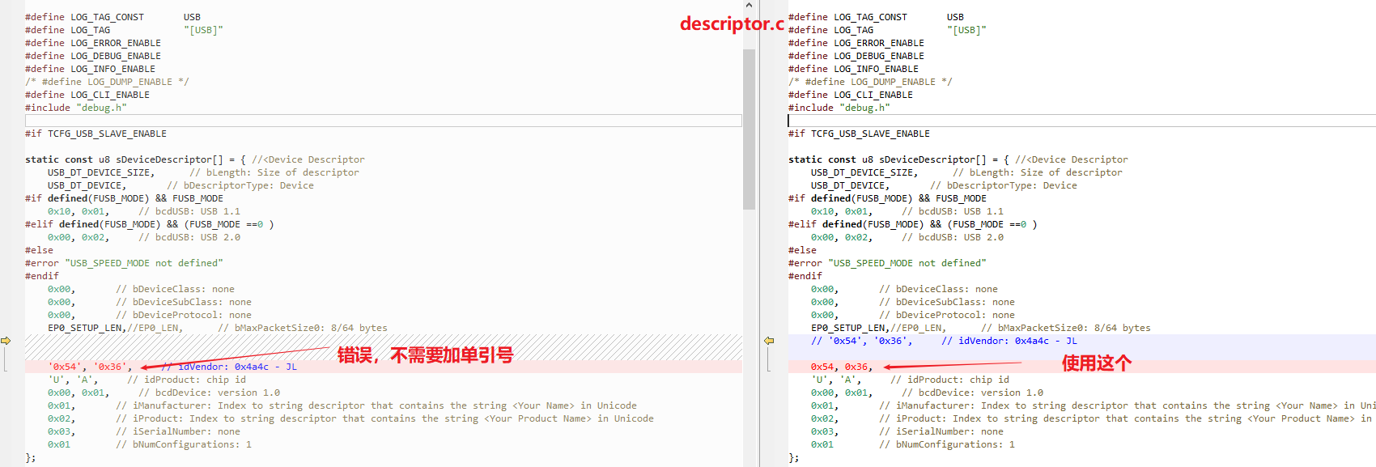Screen dimensions: 1376x467
Task: Click '#else' in the left pane
Action: [39, 250]
